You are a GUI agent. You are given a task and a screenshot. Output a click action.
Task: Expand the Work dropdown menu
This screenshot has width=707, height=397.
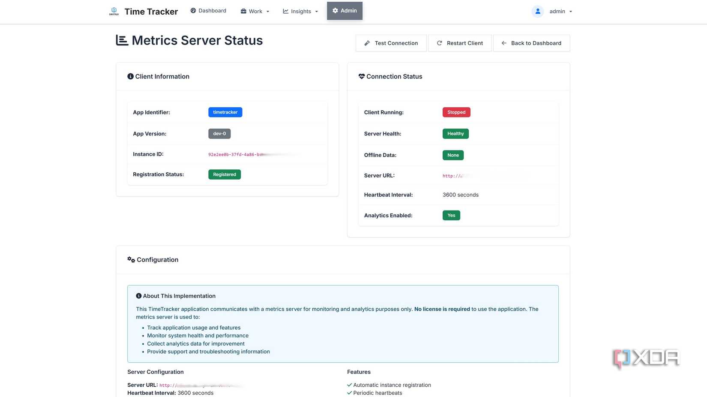(255, 11)
